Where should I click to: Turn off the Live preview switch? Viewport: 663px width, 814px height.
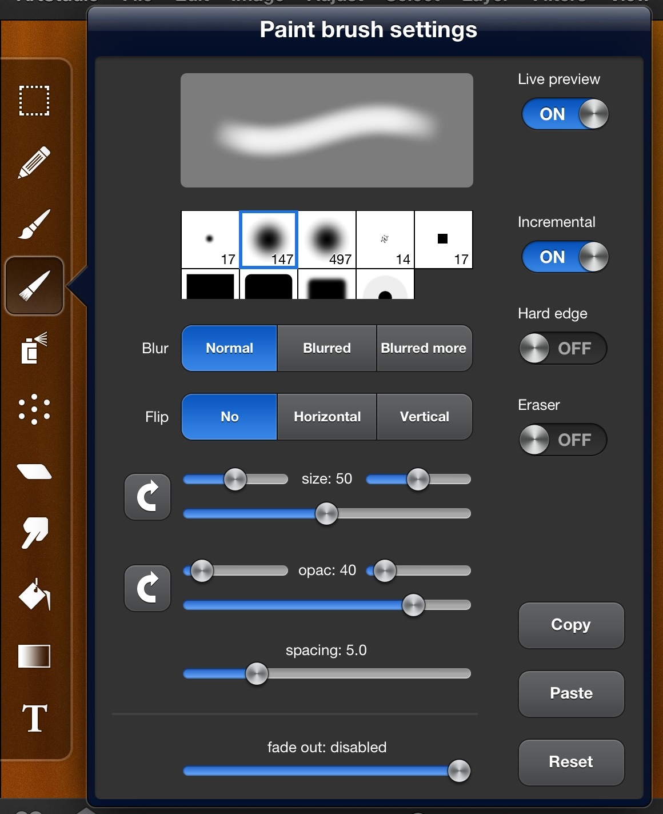[565, 114]
